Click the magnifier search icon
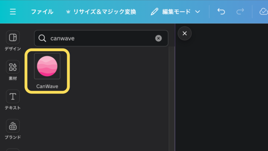 (x=42, y=38)
